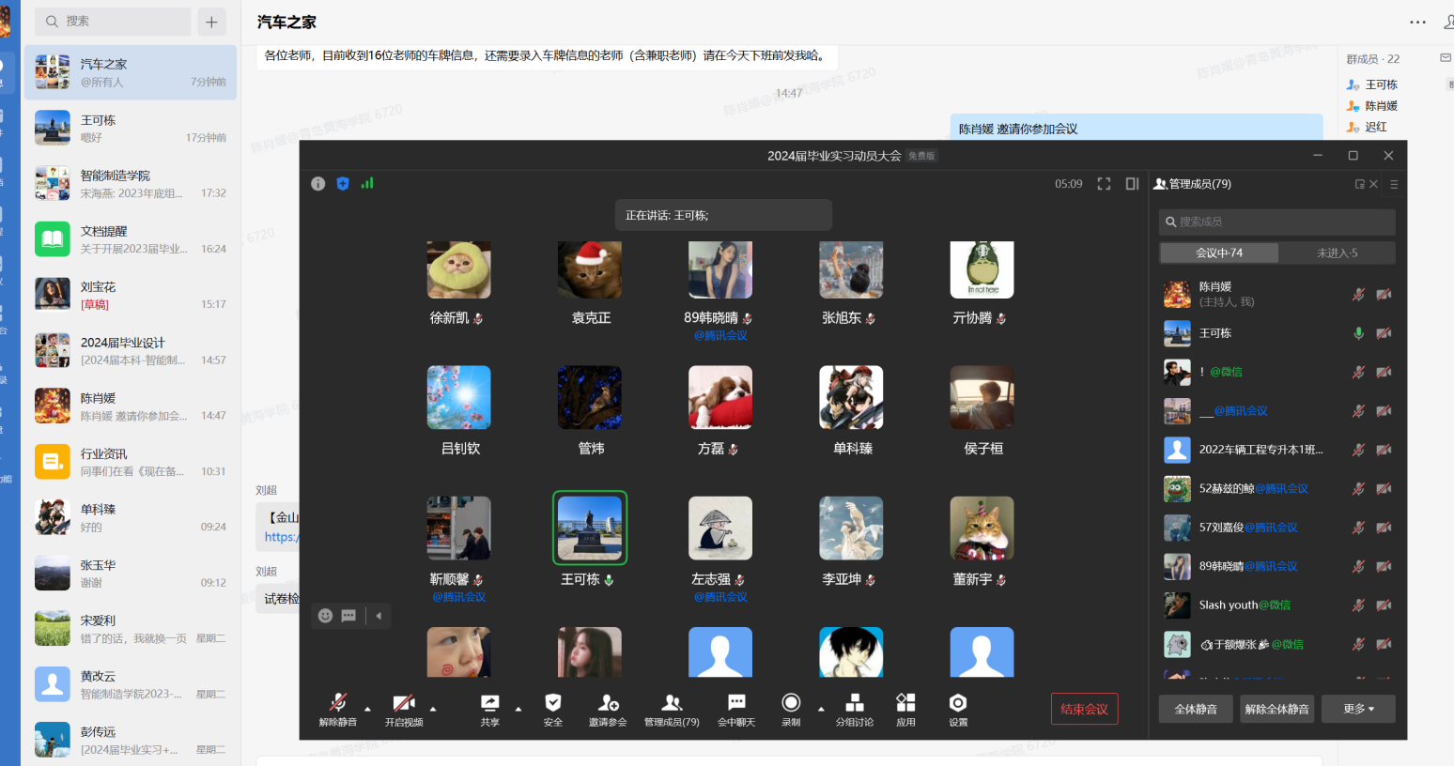Toggle microphone for 89韩晓晴 in list
The height and width of the screenshot is (766, 1454).
pyautogui.click(x=1358, y=566)
